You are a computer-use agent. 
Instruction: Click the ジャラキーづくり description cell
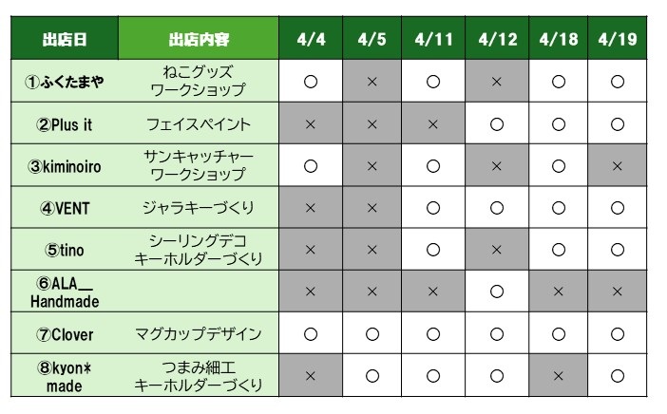click(x=198, y=207)
